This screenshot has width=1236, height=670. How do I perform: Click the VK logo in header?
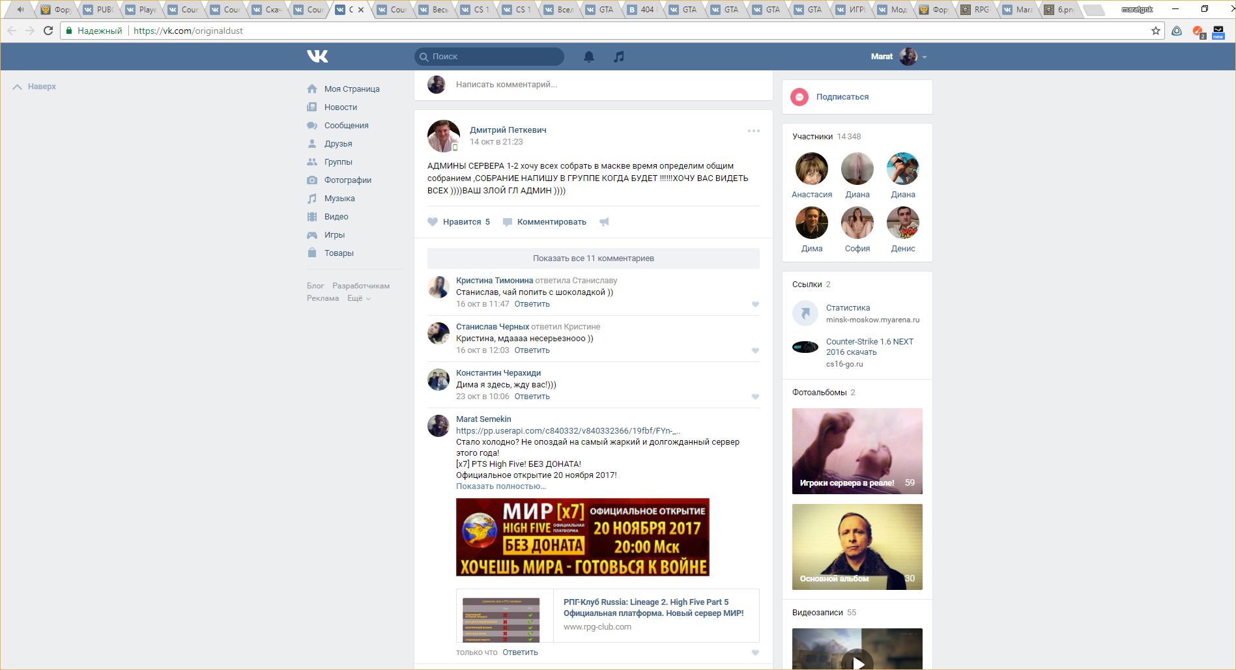(x=317, y=57)
